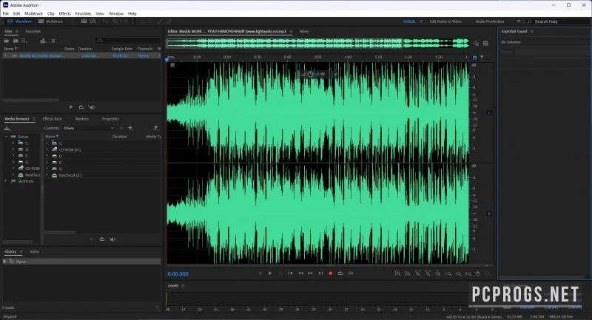Switch to Waveform editor view
This screenshot has height=320, width=592.
20,21
